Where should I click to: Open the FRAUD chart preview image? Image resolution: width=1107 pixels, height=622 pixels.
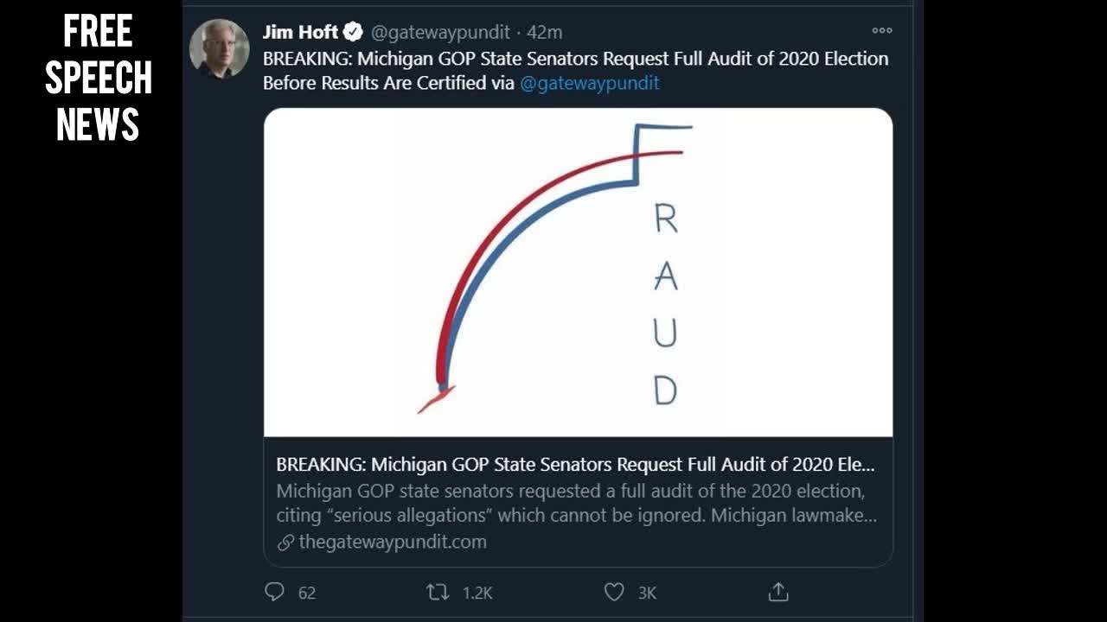(578, 272)
